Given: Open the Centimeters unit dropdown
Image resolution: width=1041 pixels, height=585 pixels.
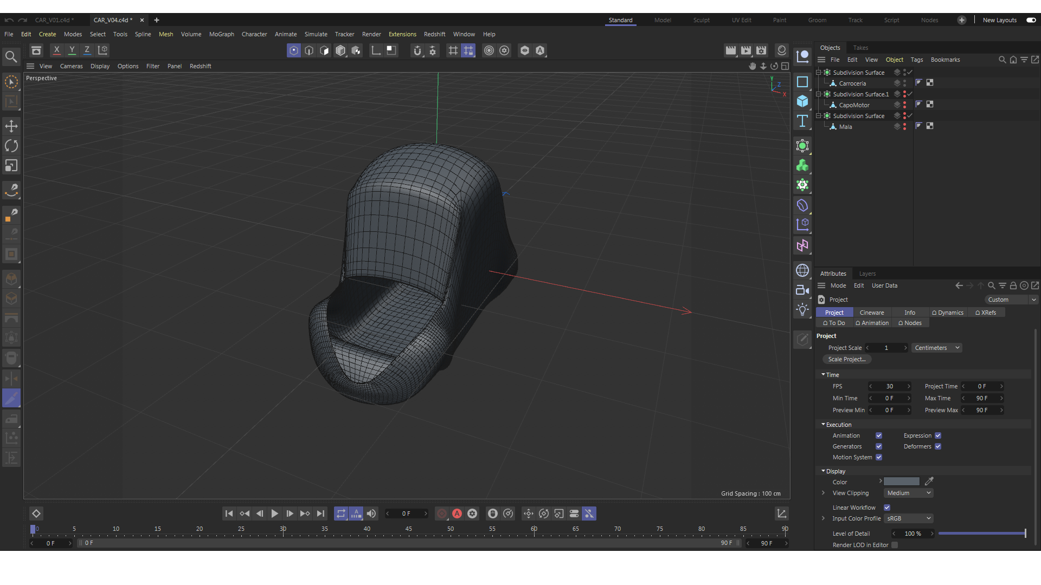Looking at the screenshot, I should [x=937, y=348].
